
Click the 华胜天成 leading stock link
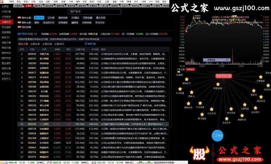[93, 34]
